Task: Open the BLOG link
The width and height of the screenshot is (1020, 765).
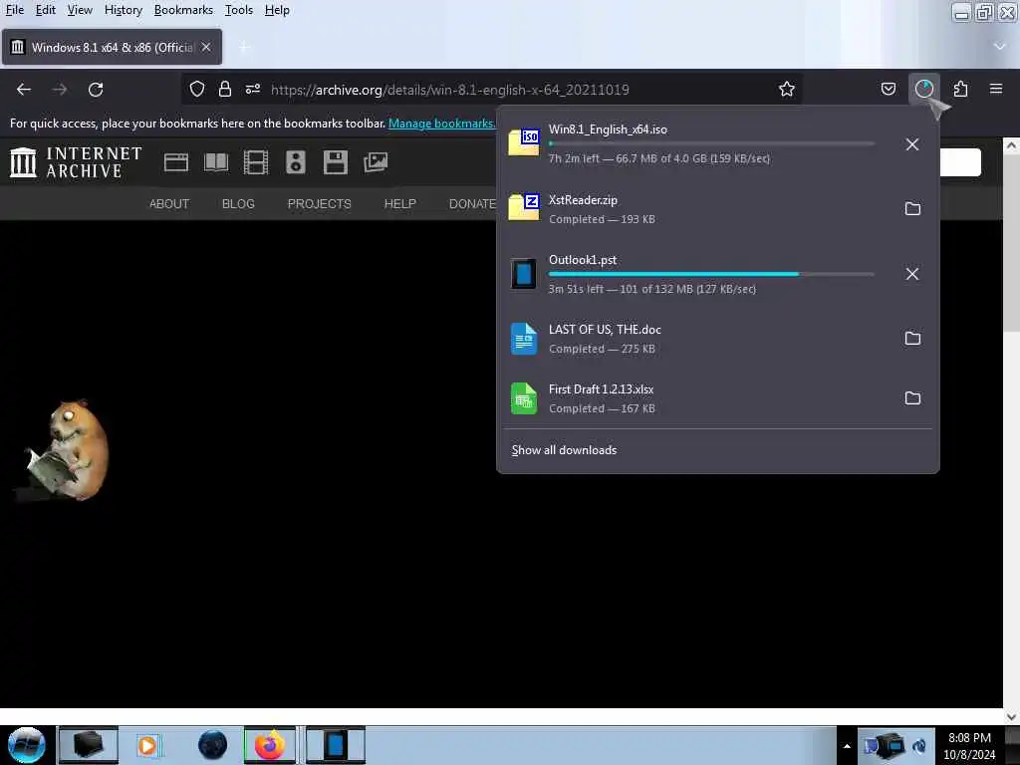Action: pyautogui.click(x=238, y=203)
